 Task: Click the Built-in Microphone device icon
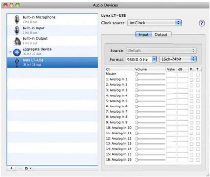[17, 19]
